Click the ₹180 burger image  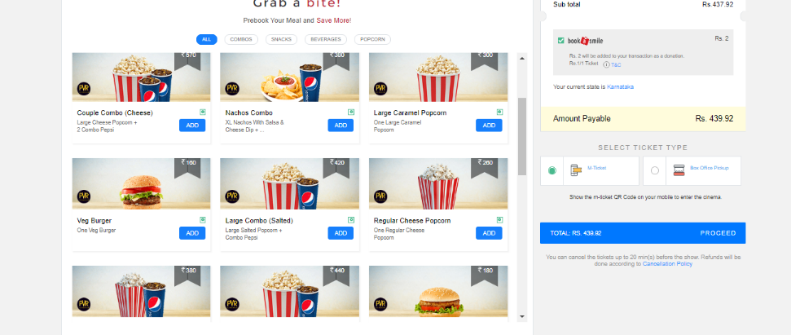coord(438,292)
